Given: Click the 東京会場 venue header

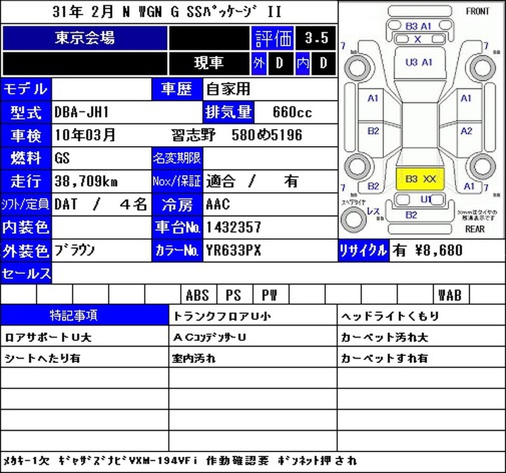Looking at the screenshot, I should coord(85,38).
